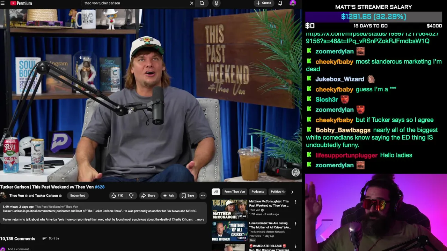Advance filter chips with right arrow
The image size is (447, 251).
tap(292, 192)
